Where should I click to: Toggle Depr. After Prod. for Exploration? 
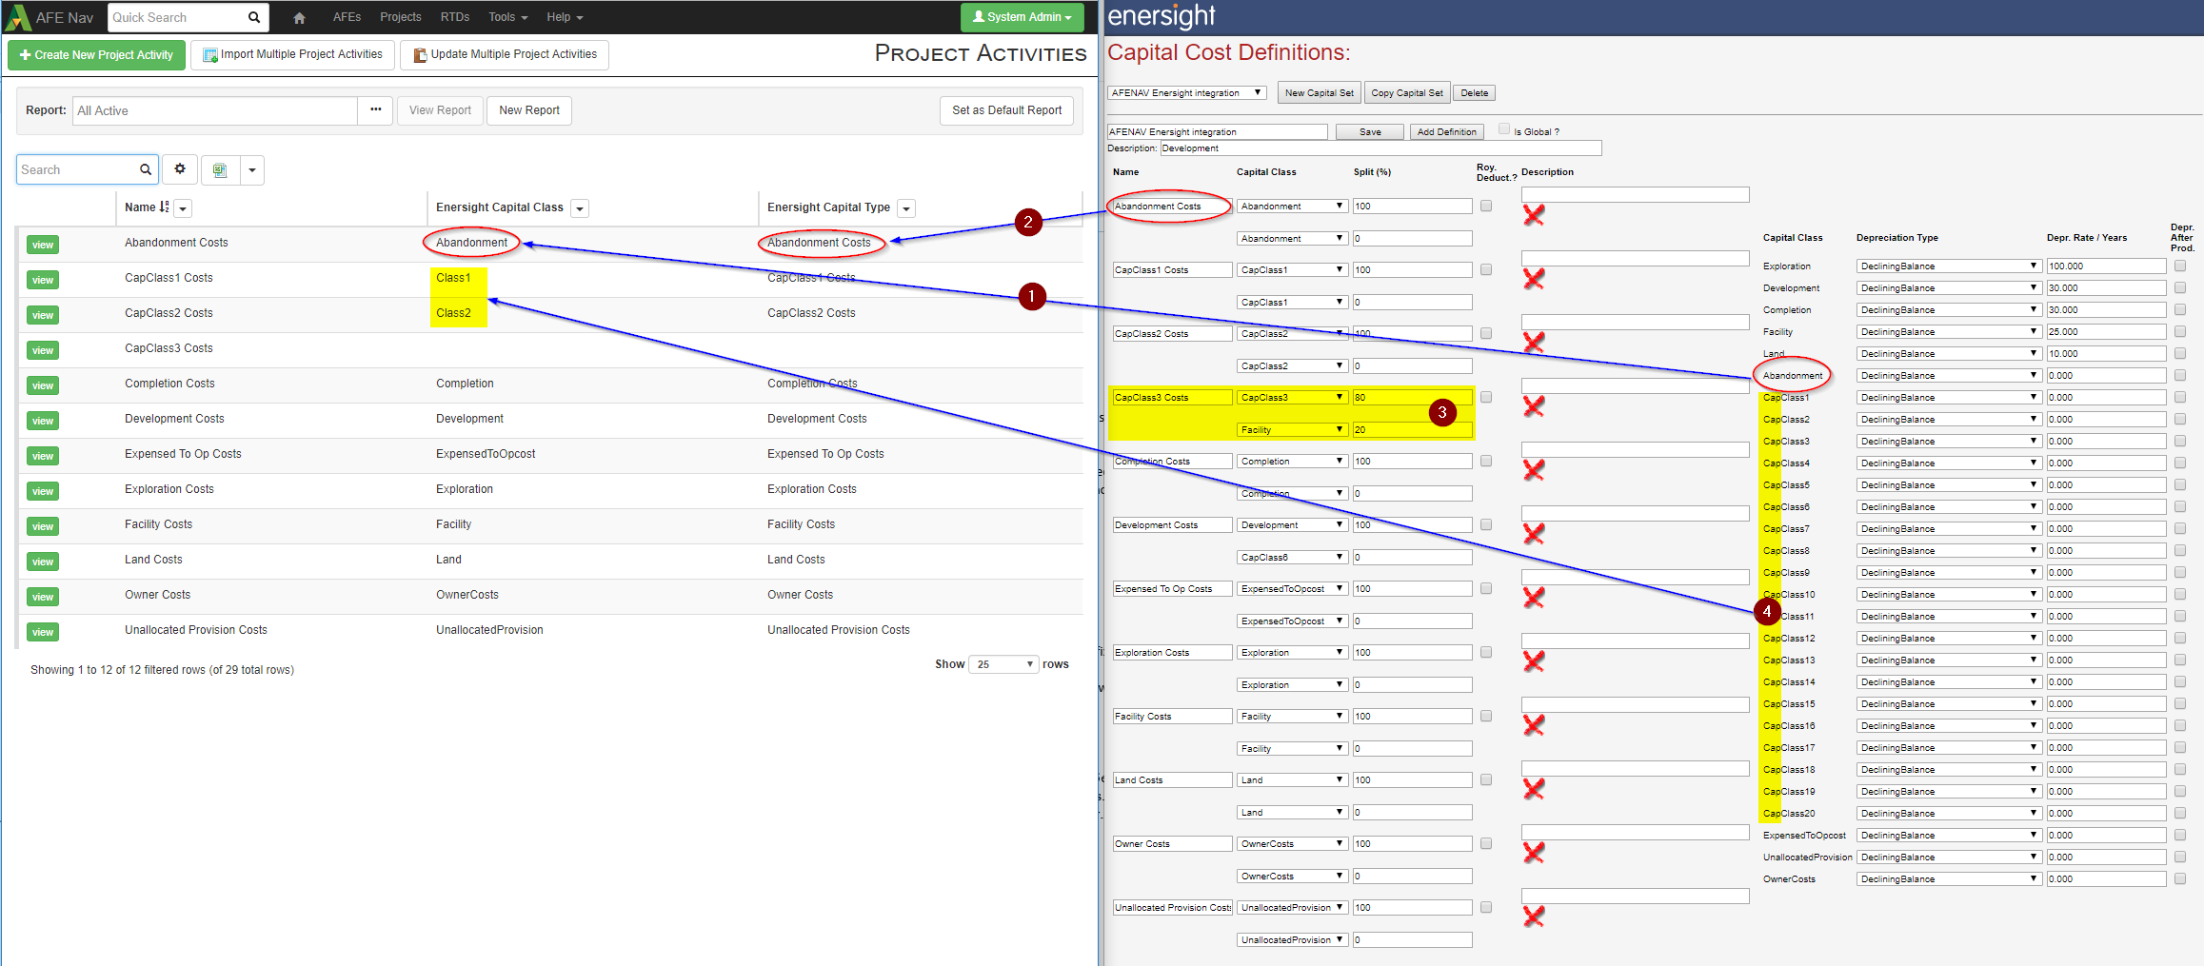pos(2180,266)
